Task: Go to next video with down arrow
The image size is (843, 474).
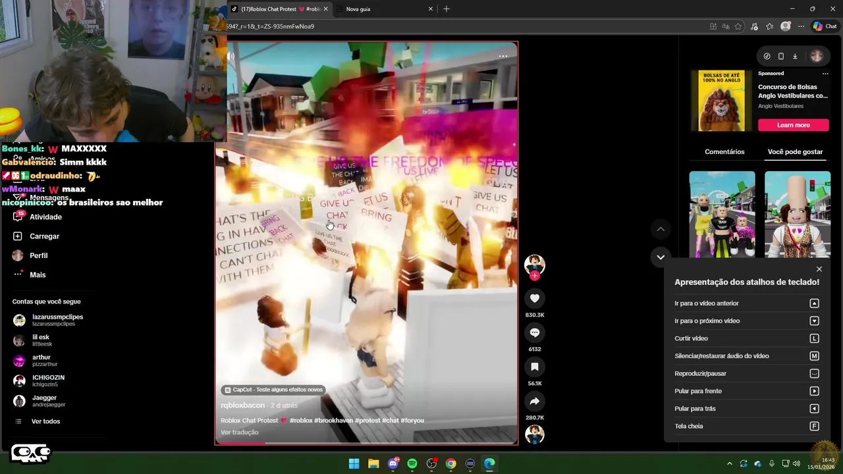Action: click(661, 257)
